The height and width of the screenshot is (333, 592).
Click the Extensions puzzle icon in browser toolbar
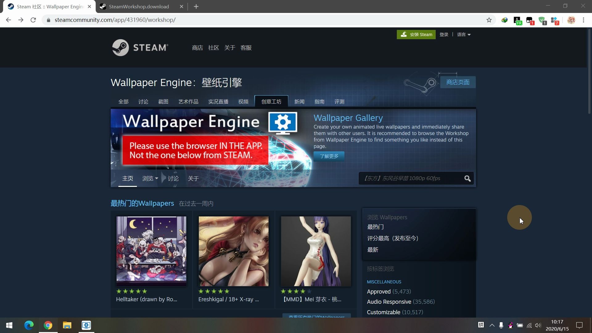[554, 19]
